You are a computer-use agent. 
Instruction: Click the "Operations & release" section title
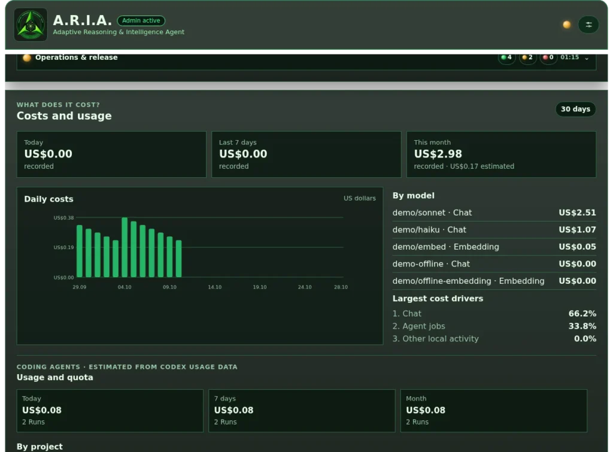(x=76, y=57)
